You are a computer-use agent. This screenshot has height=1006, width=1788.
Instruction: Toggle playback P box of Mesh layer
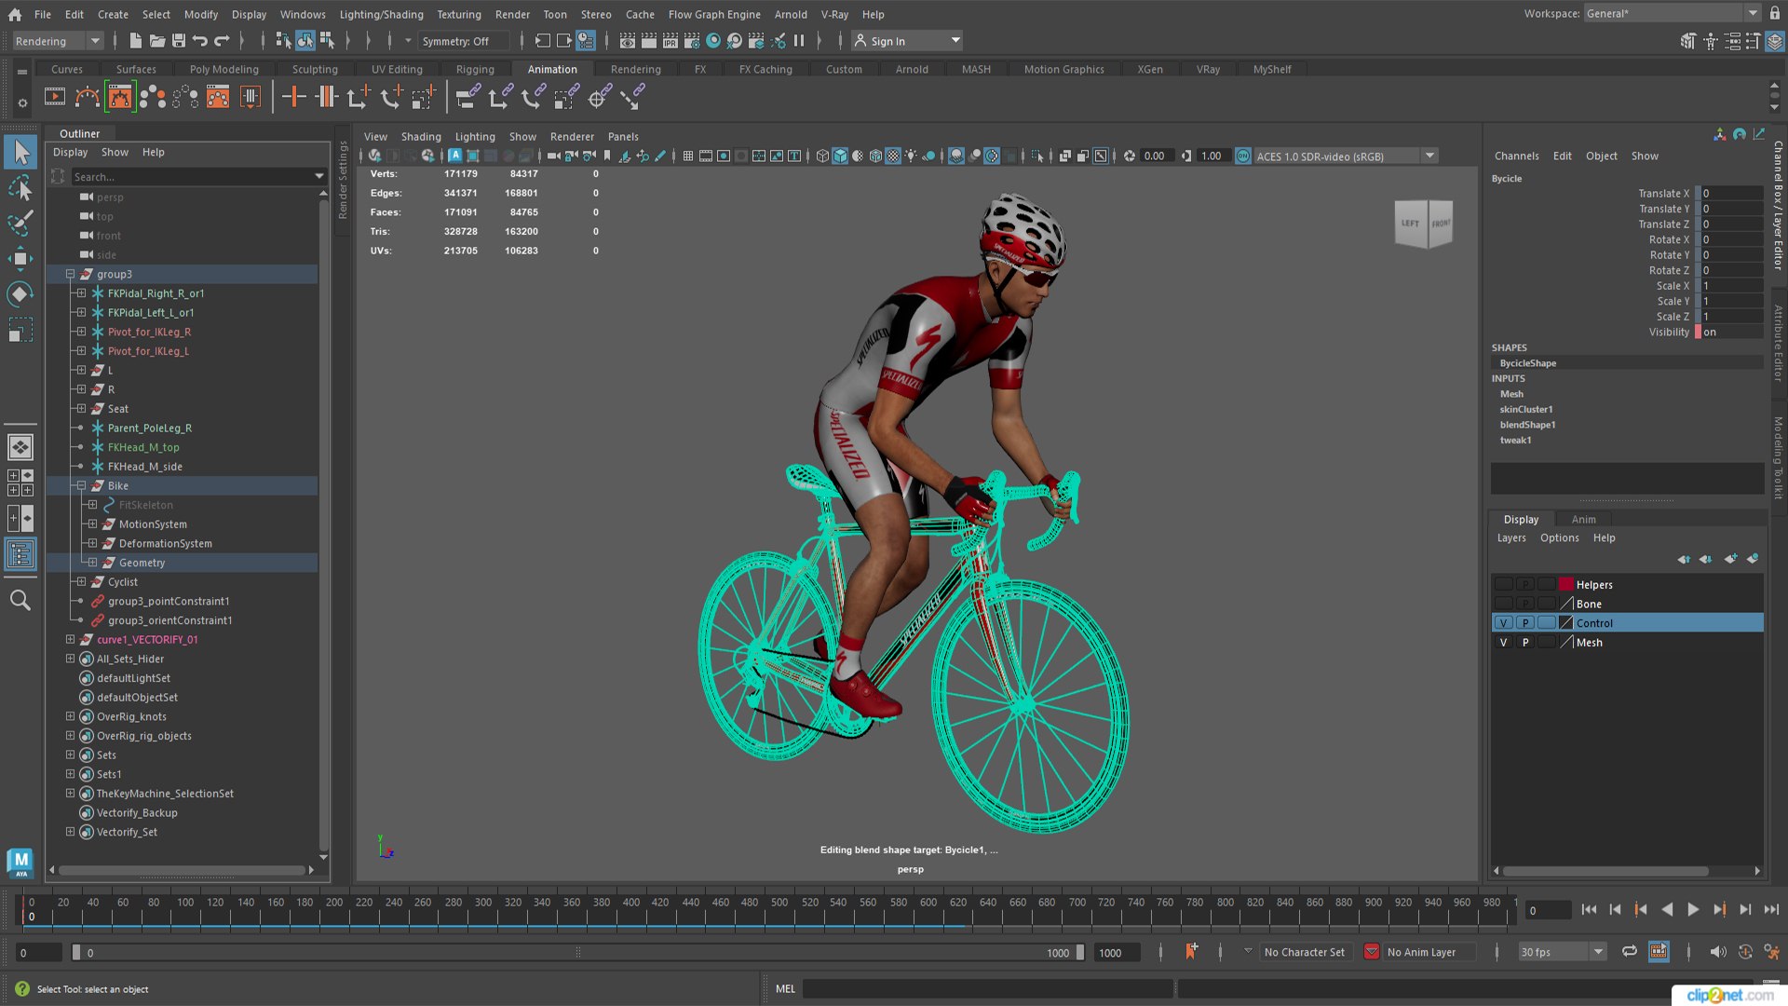click(1525, 643)
